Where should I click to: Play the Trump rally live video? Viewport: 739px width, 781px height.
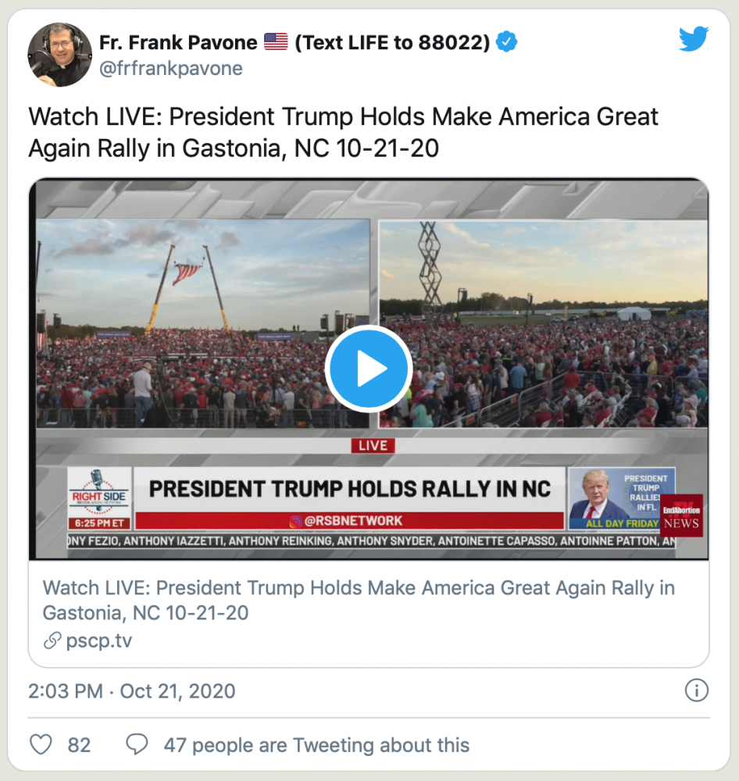(369, 369)
